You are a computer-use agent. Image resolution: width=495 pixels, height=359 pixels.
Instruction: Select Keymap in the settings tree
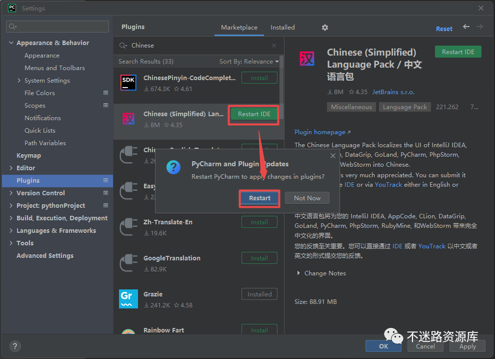coord(28,156)
